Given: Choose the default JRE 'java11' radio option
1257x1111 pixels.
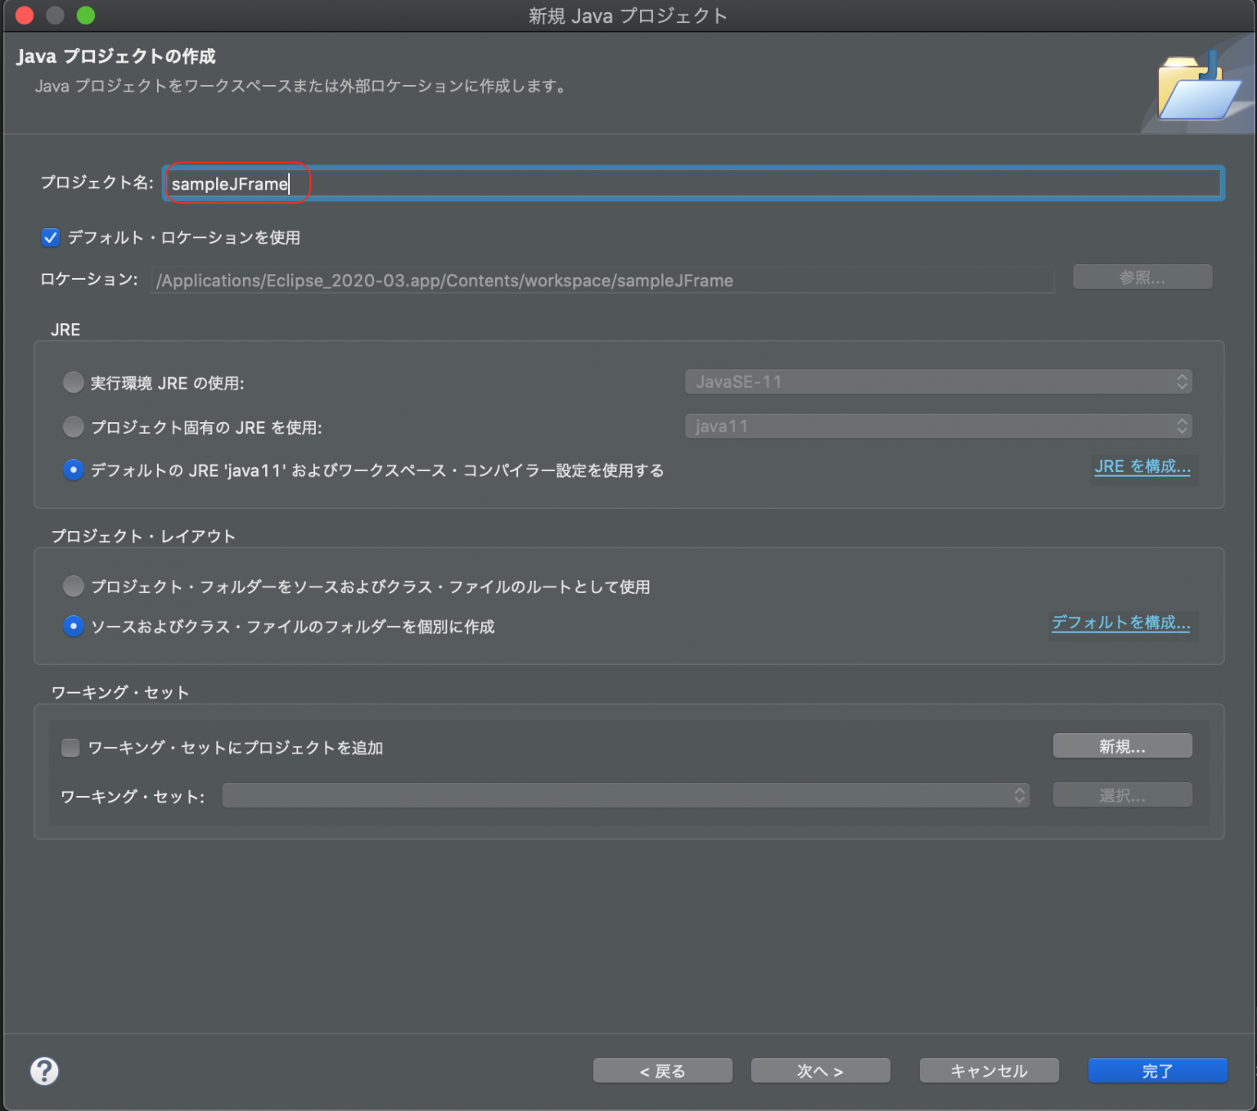Looking at the screenshot, I should 74,470.
